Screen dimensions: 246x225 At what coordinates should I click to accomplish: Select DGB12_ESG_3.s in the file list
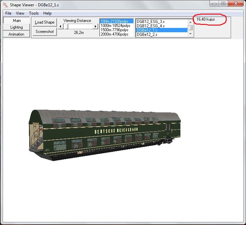pos(151,21)
